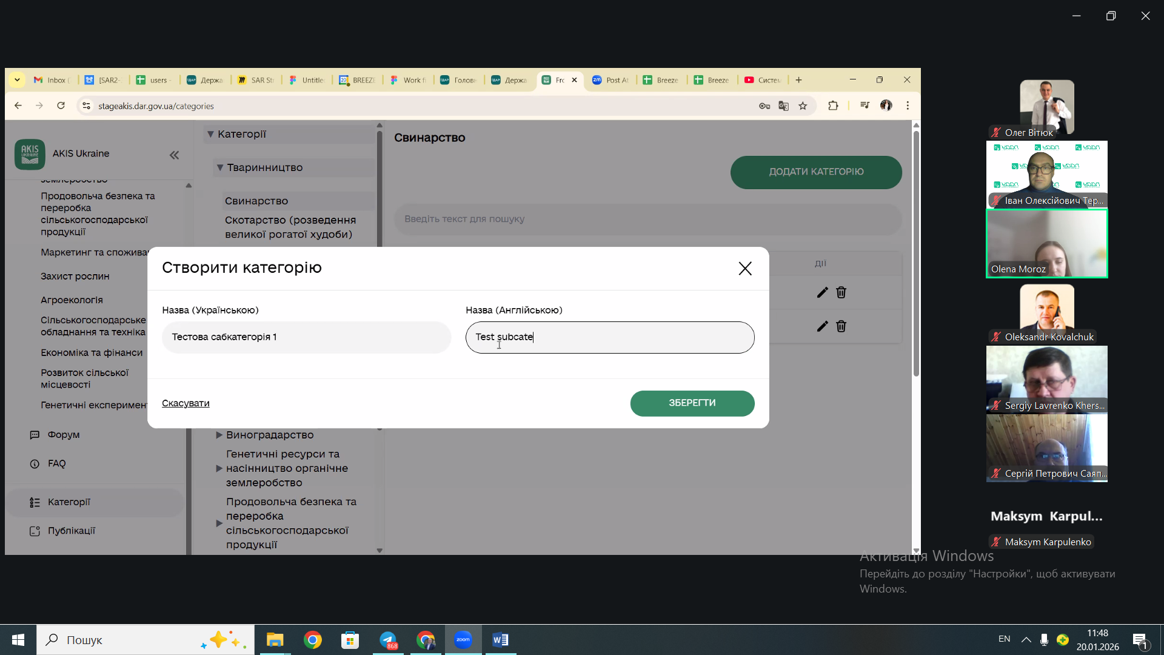Bookmark page with the star icon
The height and width of the screenshot is (655, 1164).
click(803, 106)
